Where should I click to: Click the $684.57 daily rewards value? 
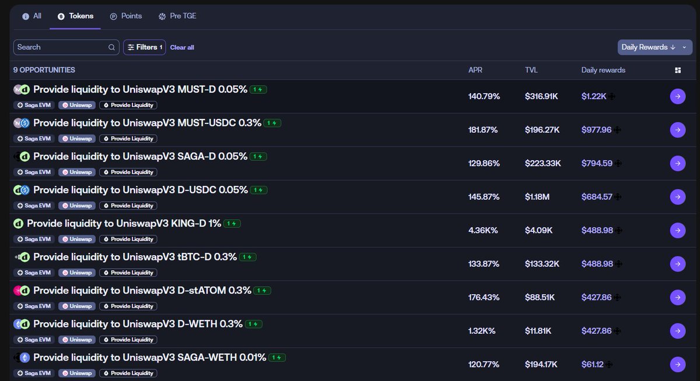click(x=597, y=197)
